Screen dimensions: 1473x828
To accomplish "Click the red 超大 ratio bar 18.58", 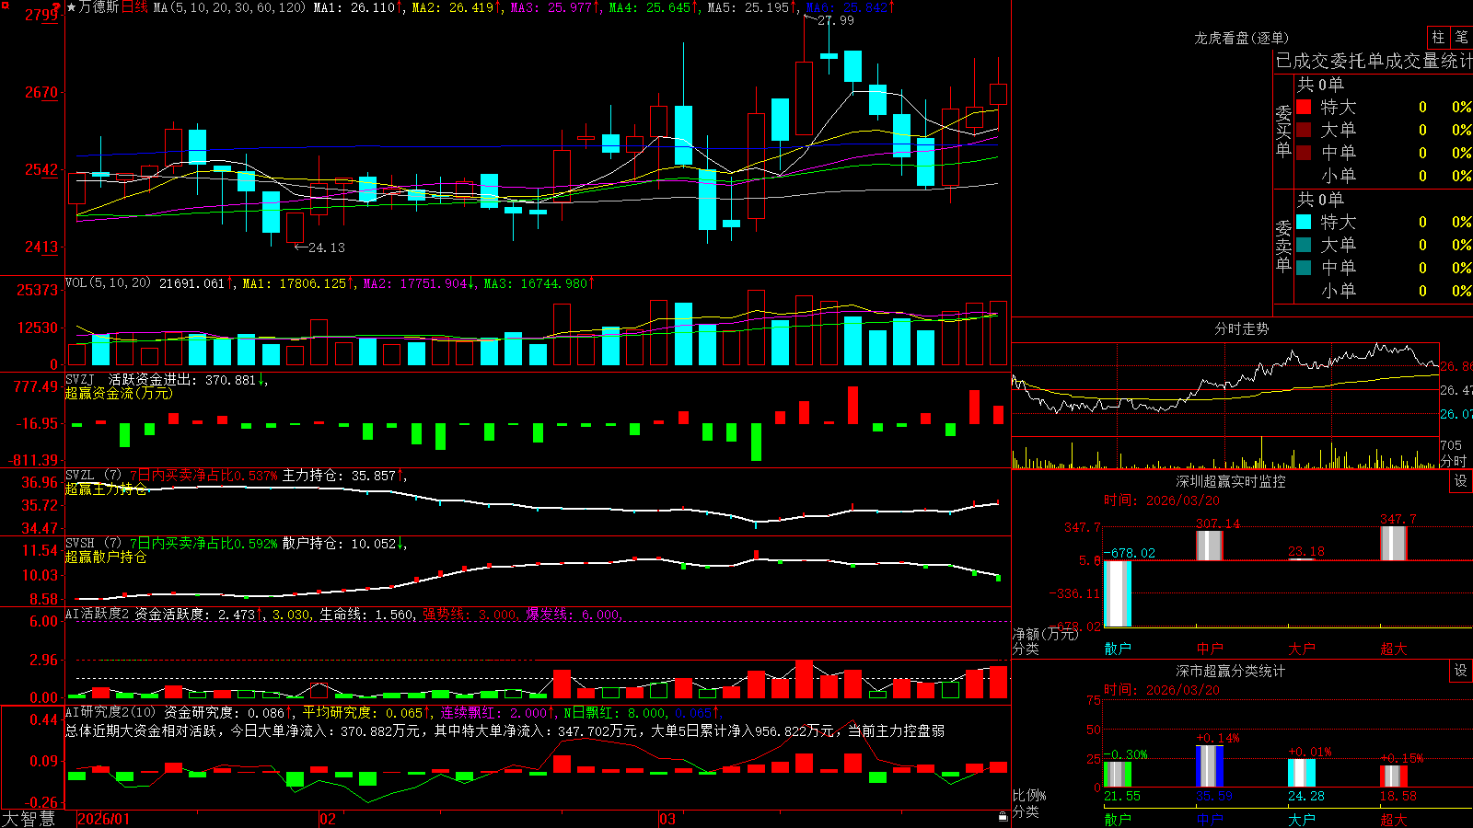I will (1394, 776).
